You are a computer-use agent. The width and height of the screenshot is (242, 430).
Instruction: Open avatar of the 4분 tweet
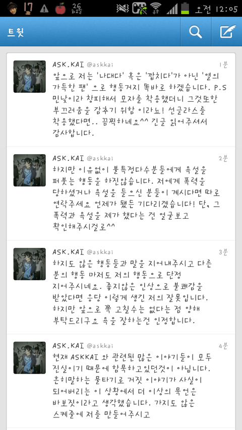pyautogui.click(x=30, y=358)
